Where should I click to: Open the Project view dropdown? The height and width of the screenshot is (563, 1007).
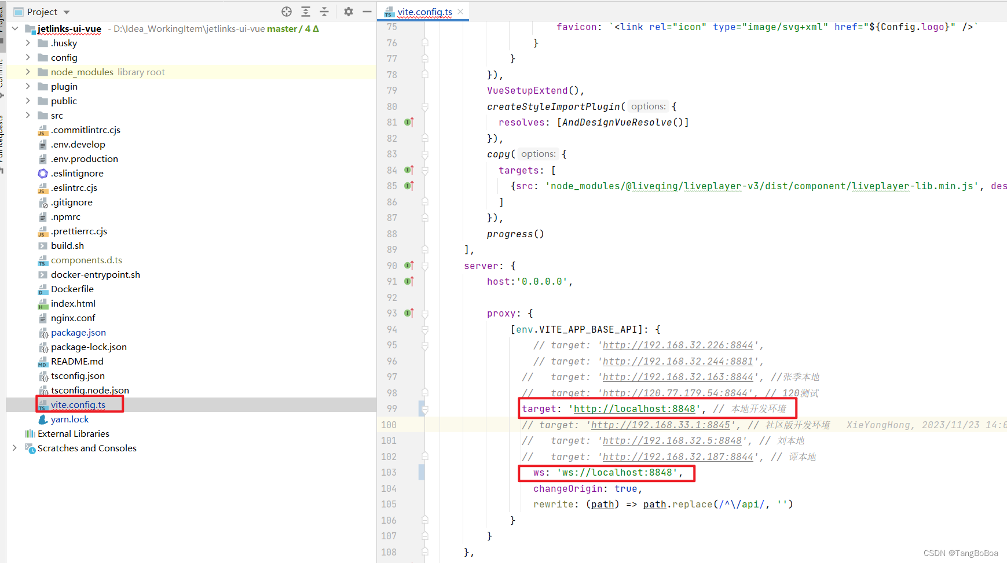(67, 12)
